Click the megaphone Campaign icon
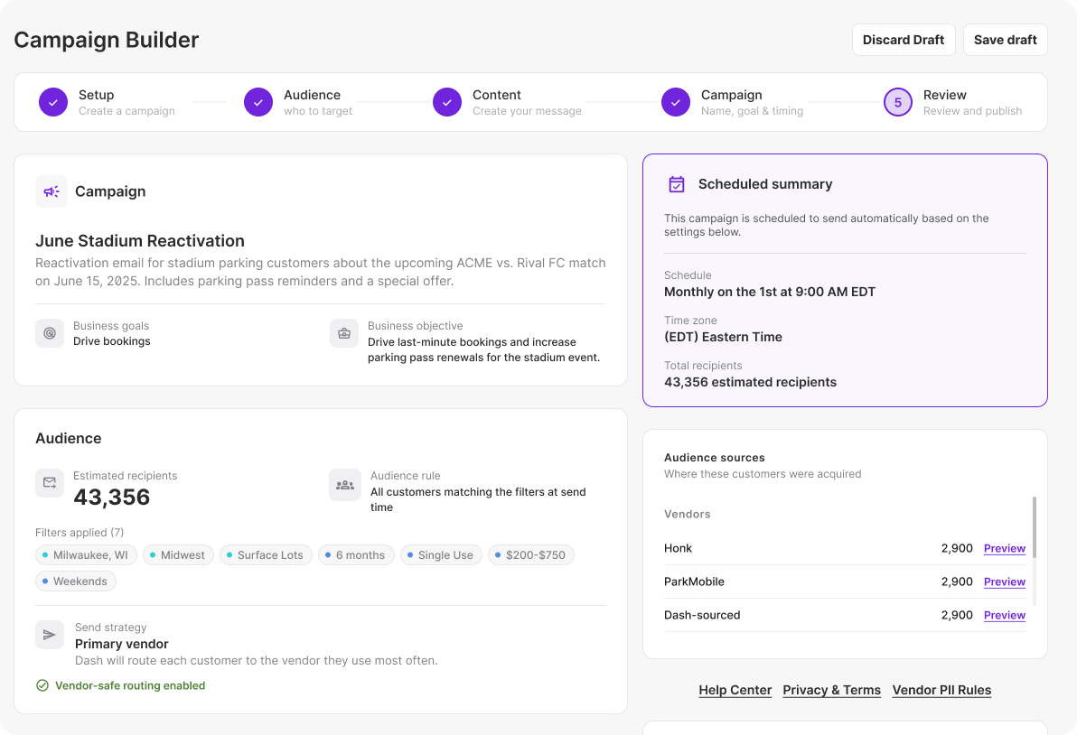Image resolution: width=1077 pixels, height=735 pixels. (52, 191)
